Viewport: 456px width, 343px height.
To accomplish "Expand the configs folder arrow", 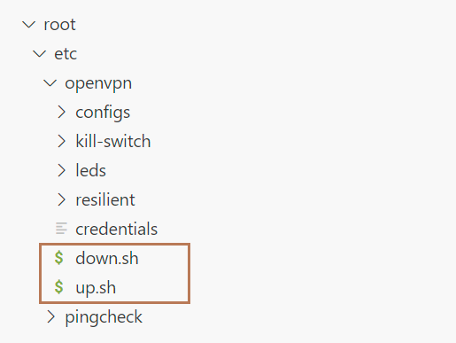I will tap(61, 112).
